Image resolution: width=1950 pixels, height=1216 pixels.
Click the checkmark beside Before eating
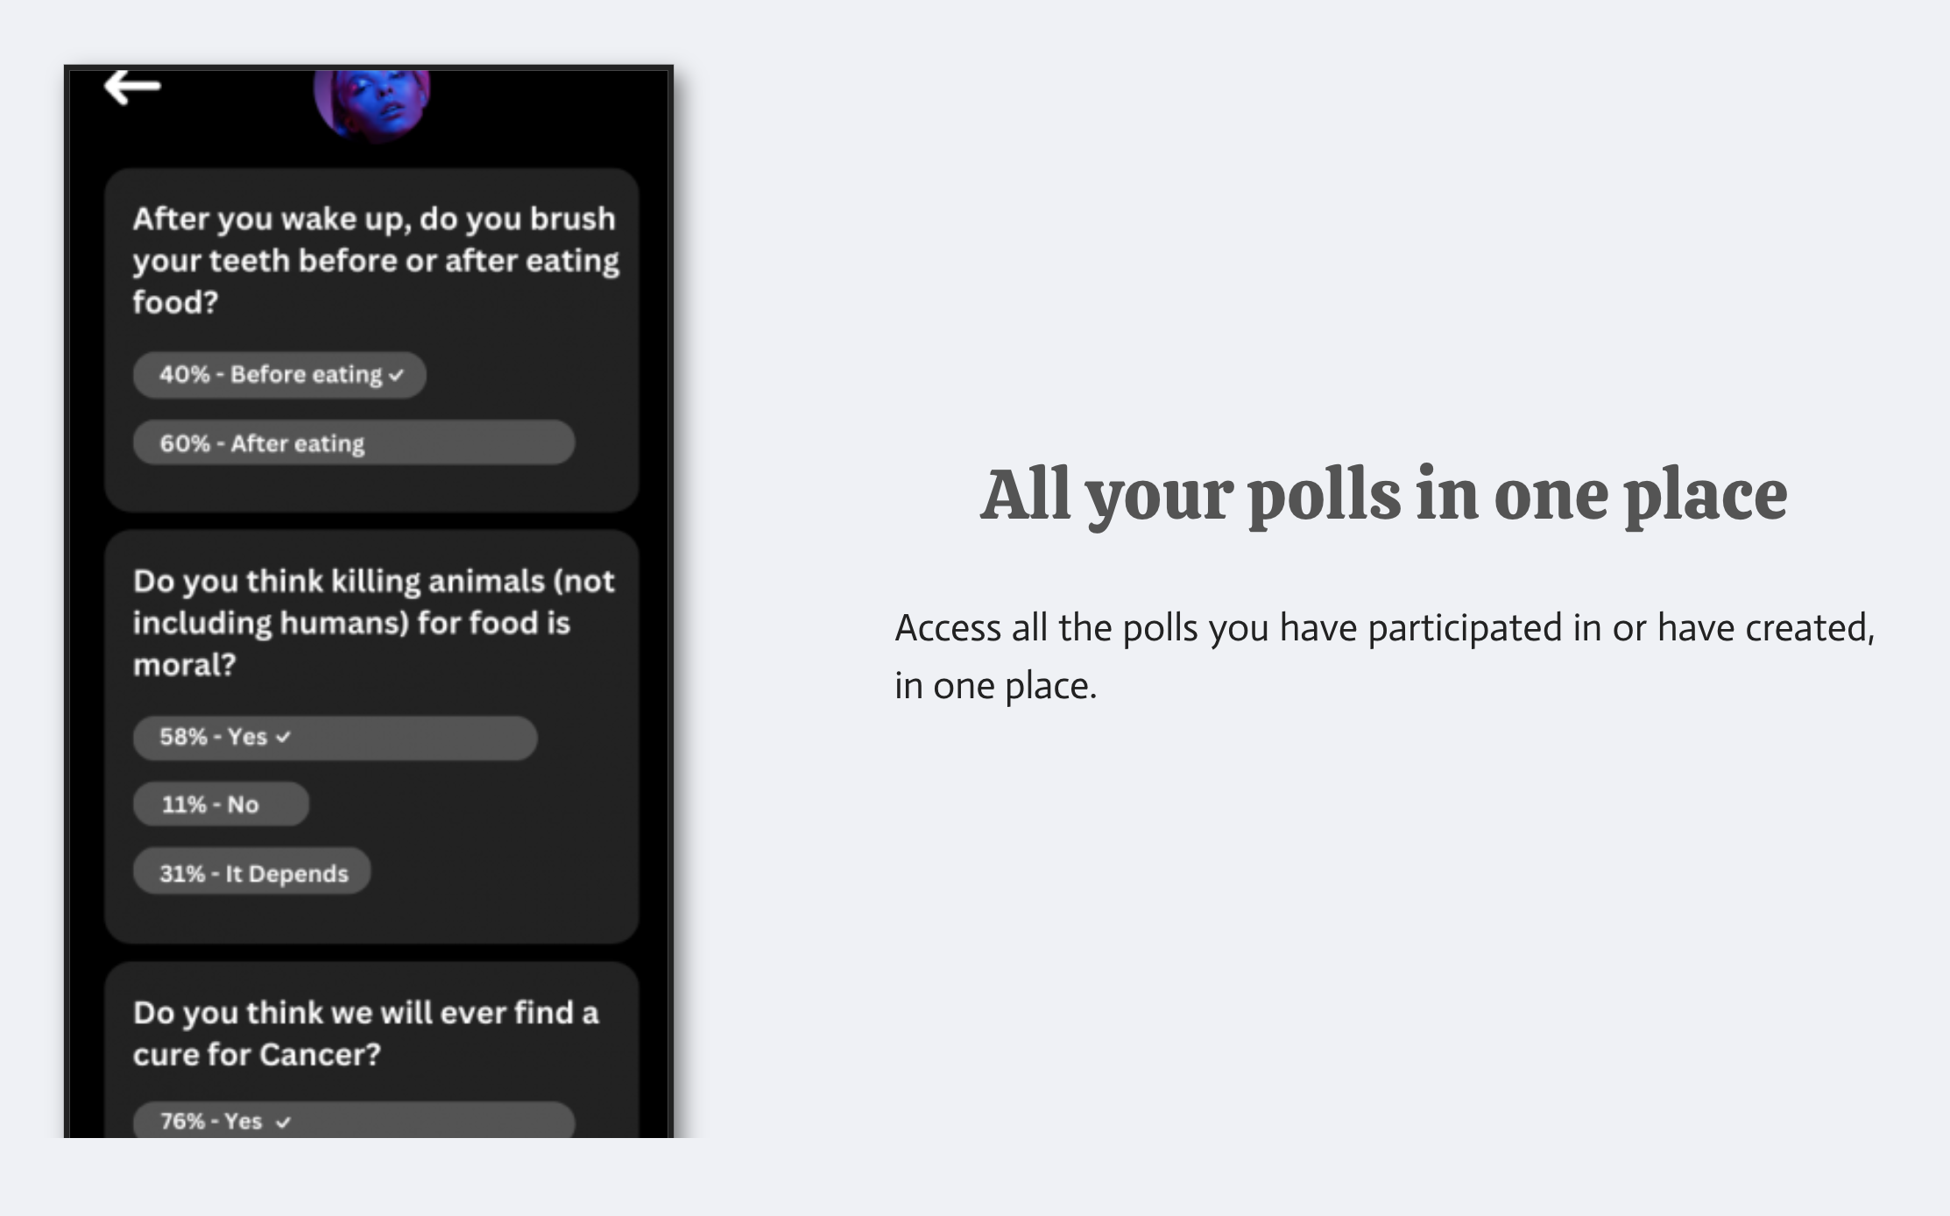pos(397,375)
